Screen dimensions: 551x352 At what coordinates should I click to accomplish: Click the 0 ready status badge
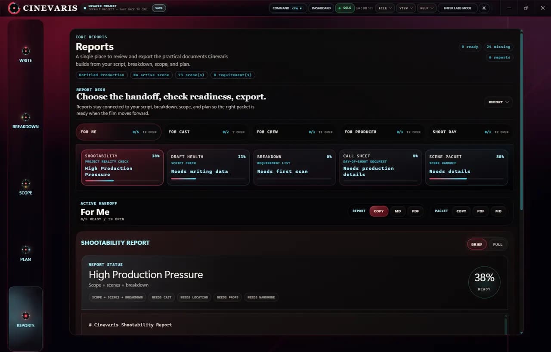point(470,46)
